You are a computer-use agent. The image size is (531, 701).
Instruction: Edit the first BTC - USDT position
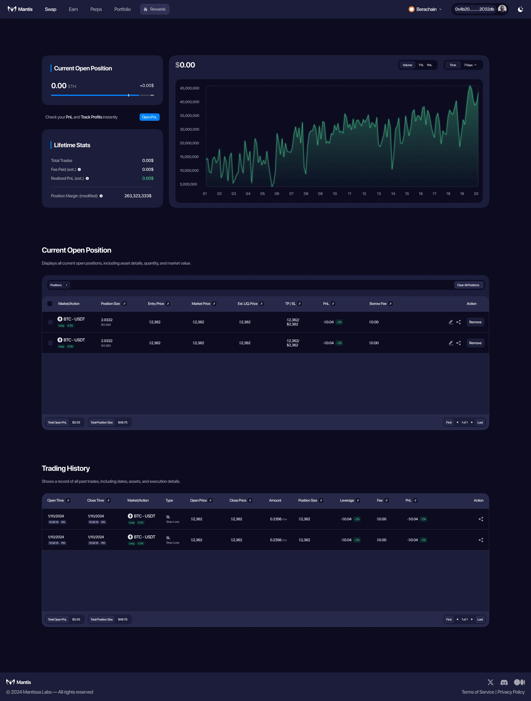[x=450, y=322]
